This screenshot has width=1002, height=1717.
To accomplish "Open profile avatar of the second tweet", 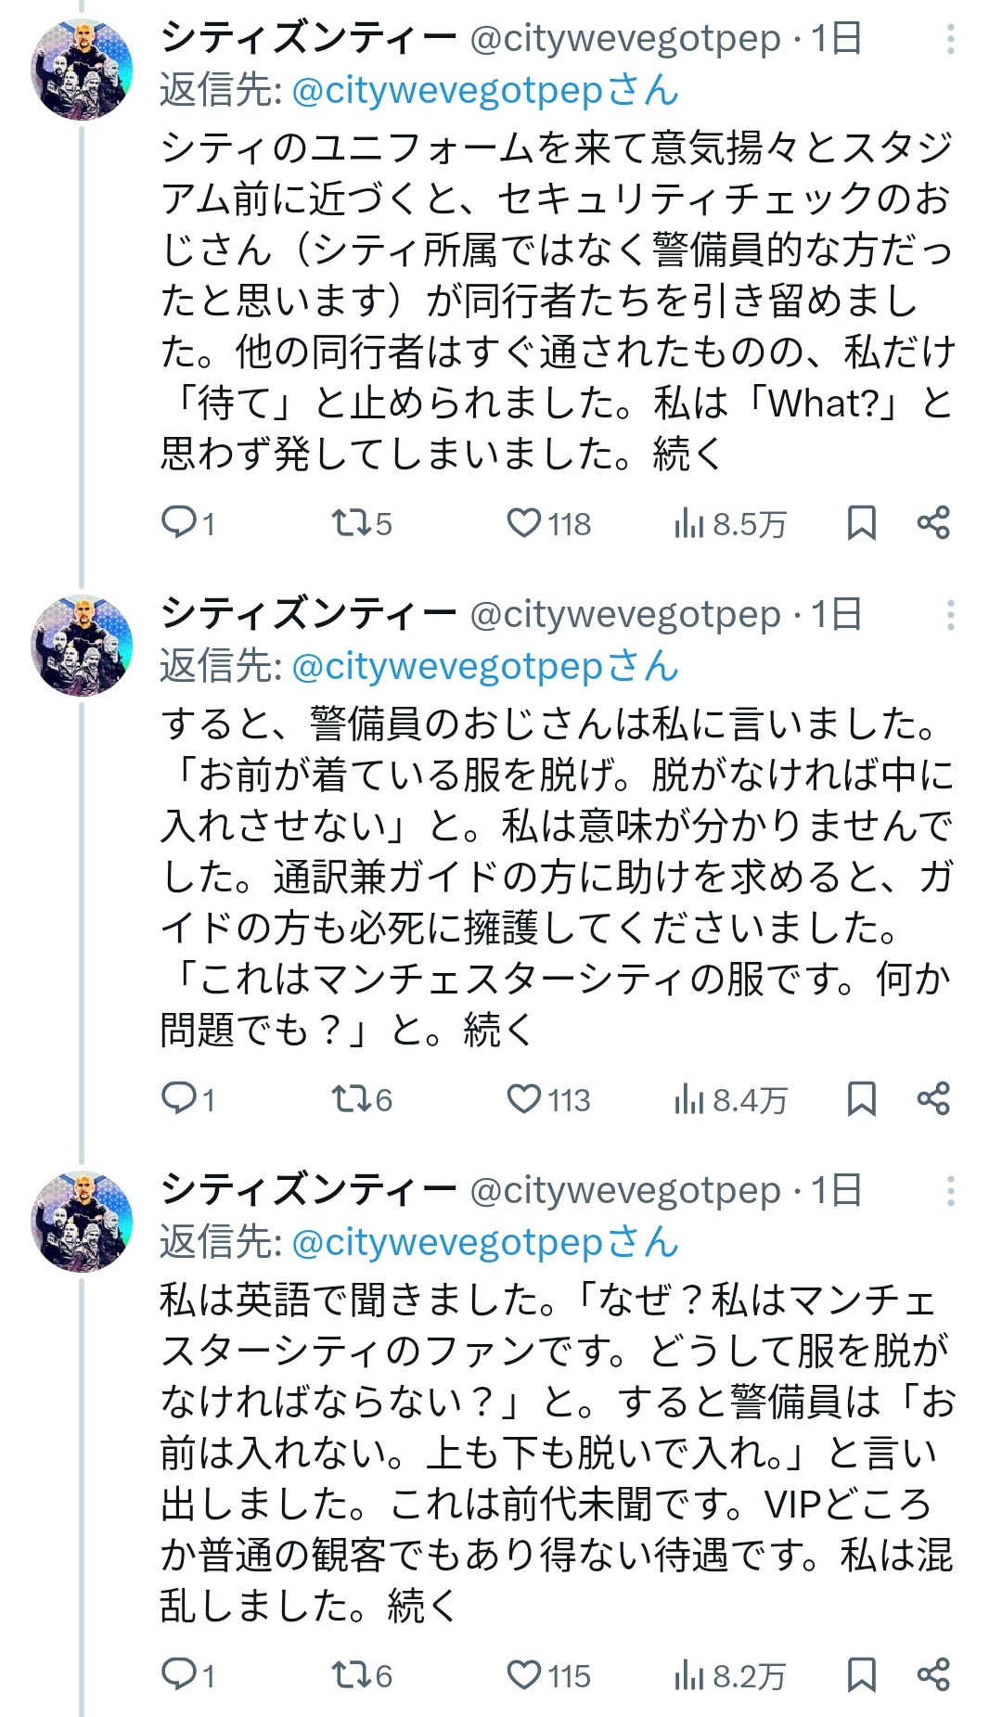I will pos(82,646).
